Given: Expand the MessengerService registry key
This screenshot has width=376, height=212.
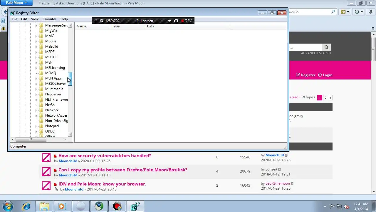Looking at the screenshot, I should pos(36,25).
